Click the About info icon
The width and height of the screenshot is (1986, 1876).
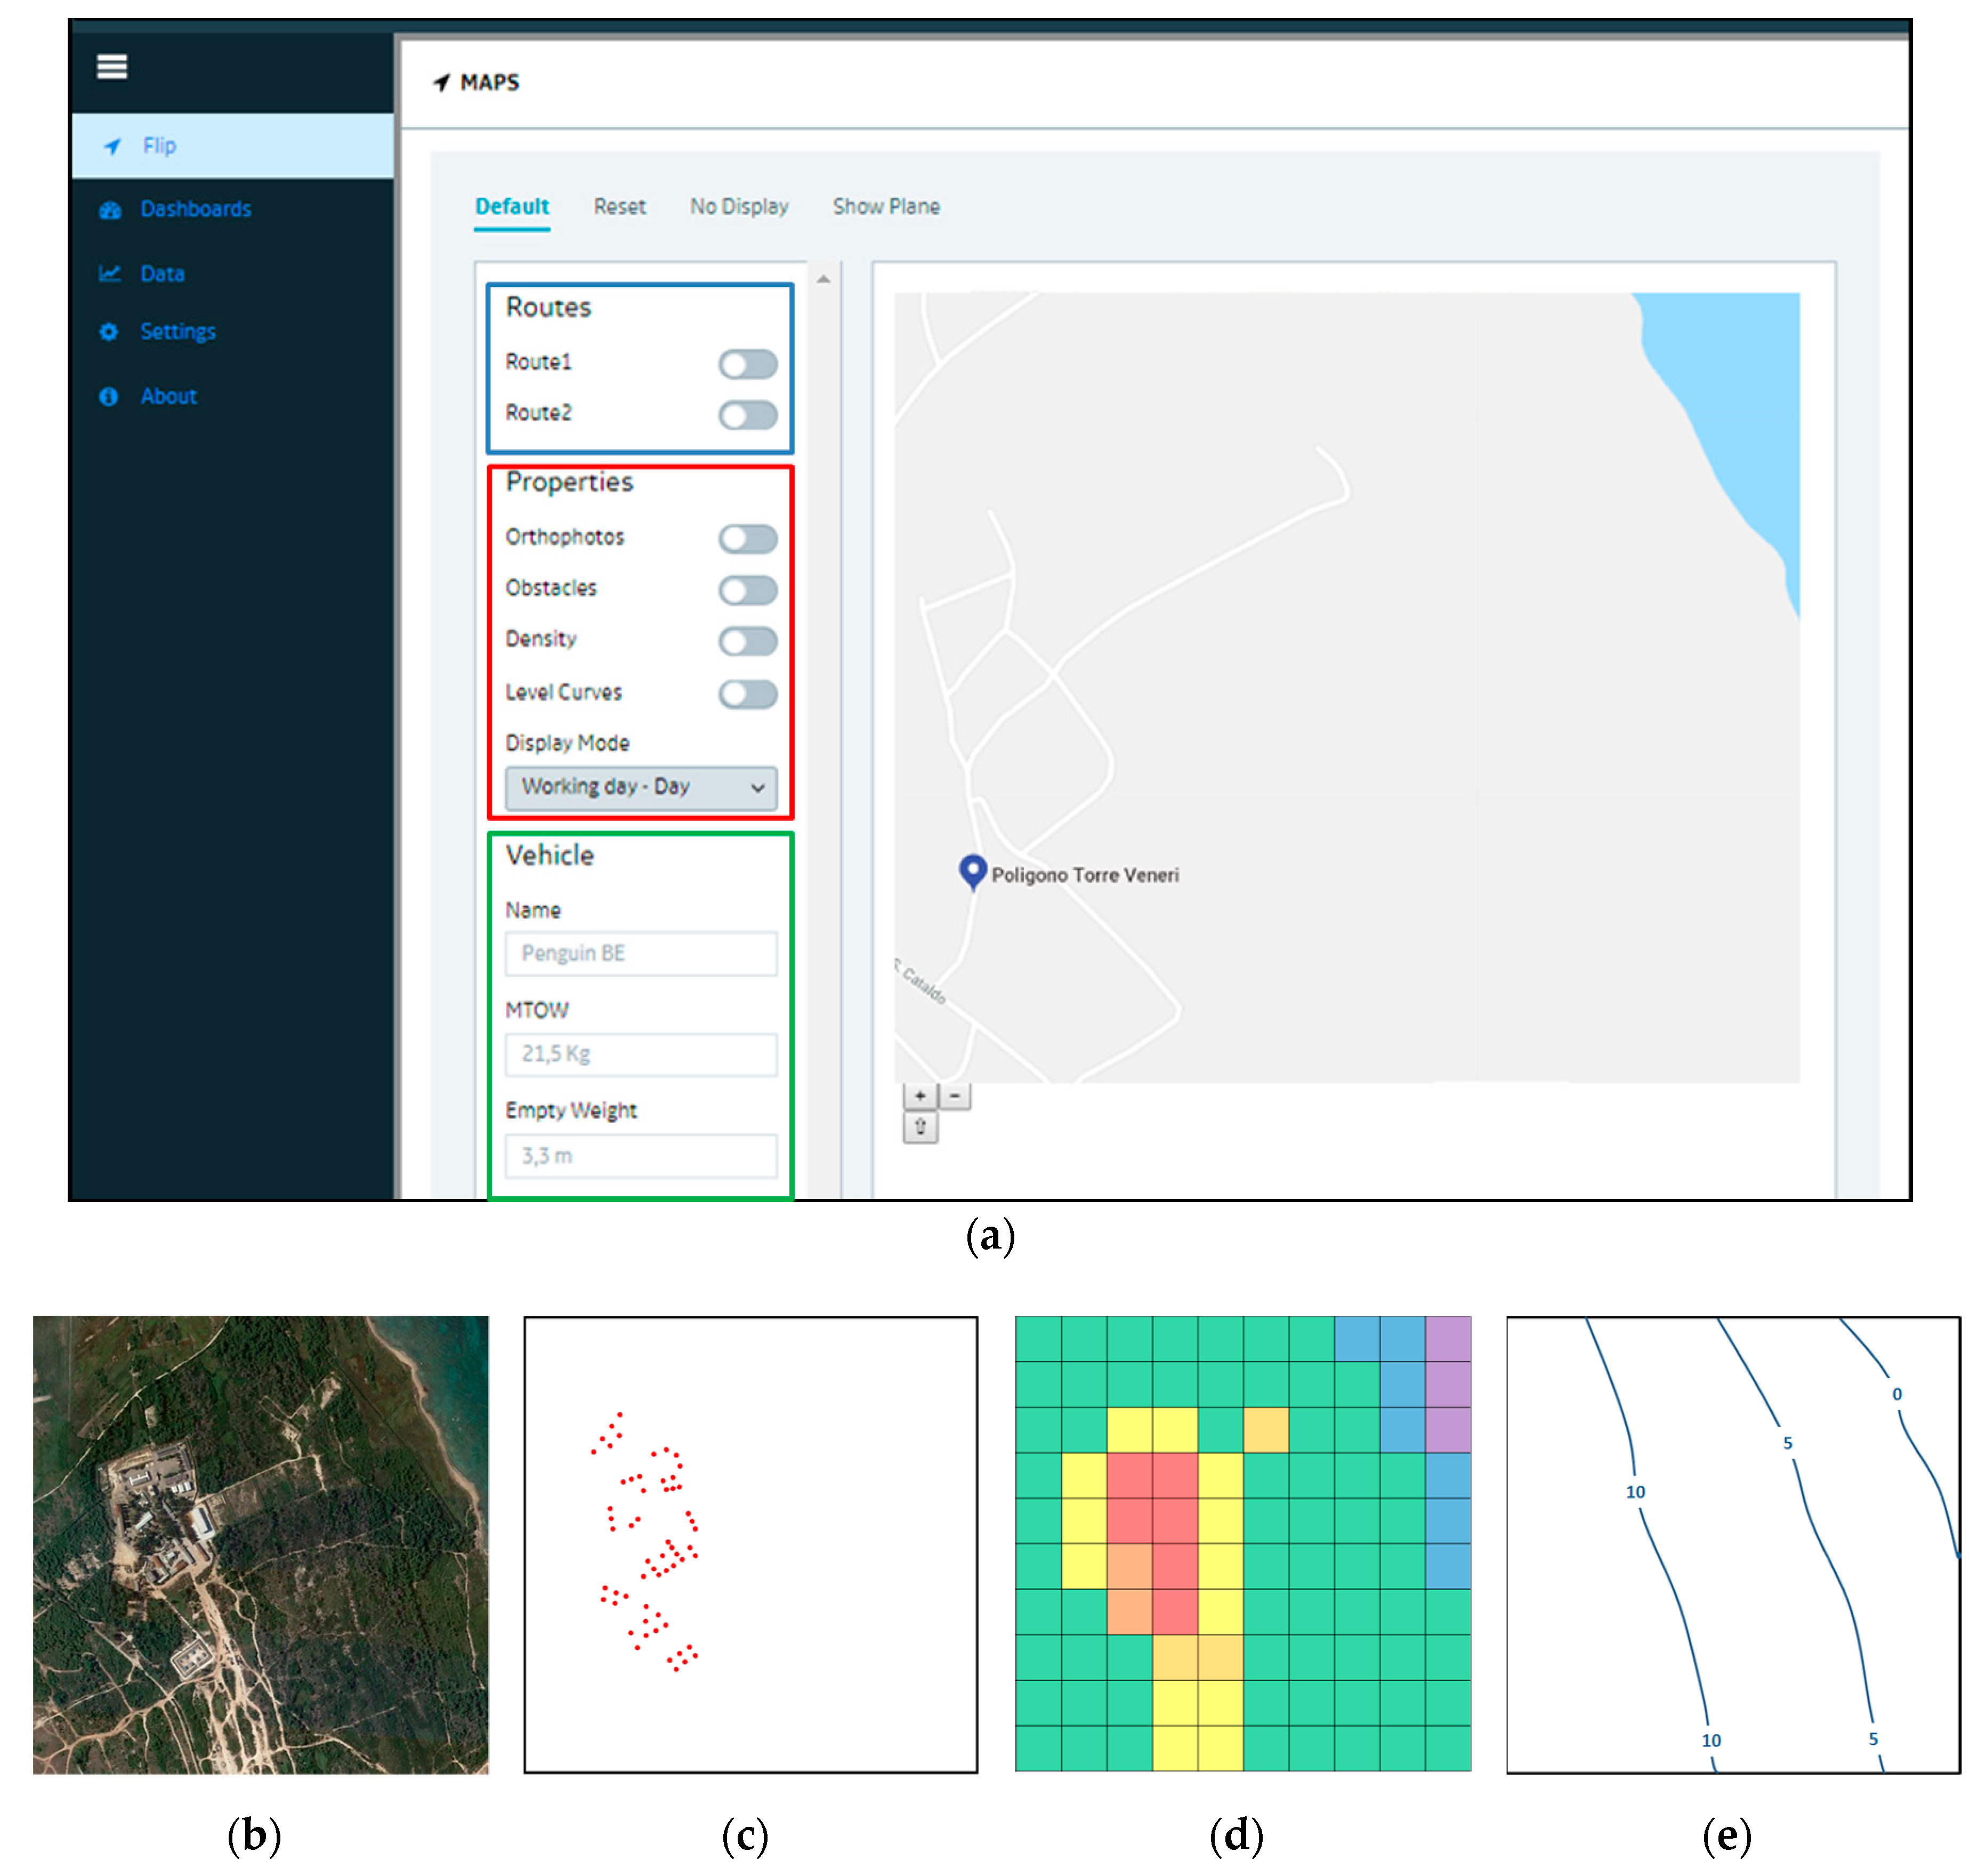pos(109,397)
